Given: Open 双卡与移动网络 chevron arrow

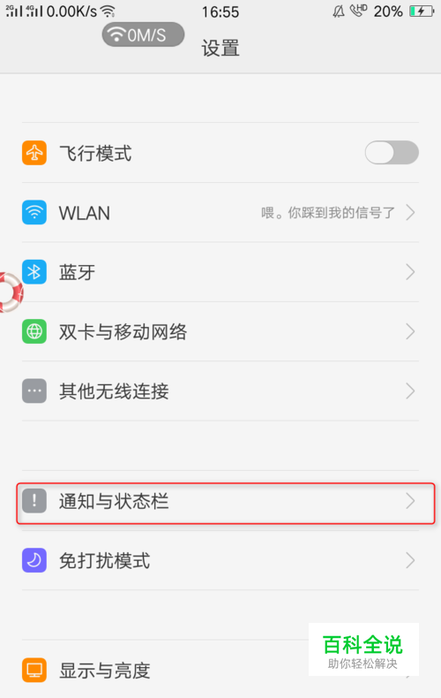Looking at the screenshot, I should [x=410, y=331].
